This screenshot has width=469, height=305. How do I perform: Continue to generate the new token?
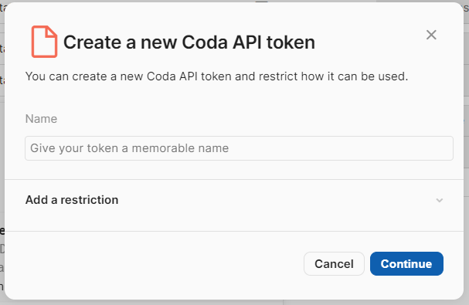[406, 264]
